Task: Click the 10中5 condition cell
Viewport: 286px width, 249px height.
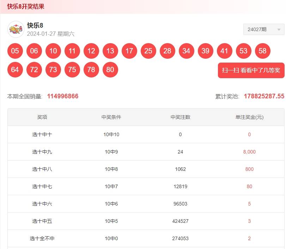Action: click(111, 221)
